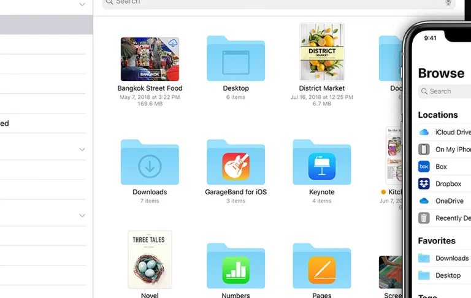The image size is (471, 298).
Task: Click the 'Browse' title on iPhone
Action: coord(441,74)
